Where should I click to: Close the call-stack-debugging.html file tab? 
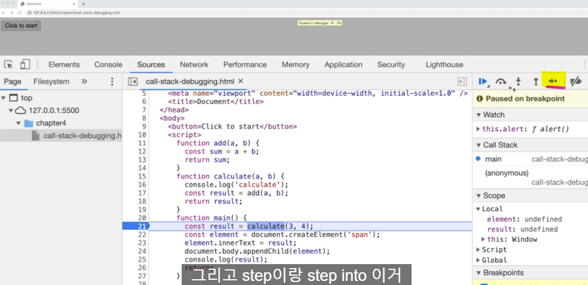[241, 81]
